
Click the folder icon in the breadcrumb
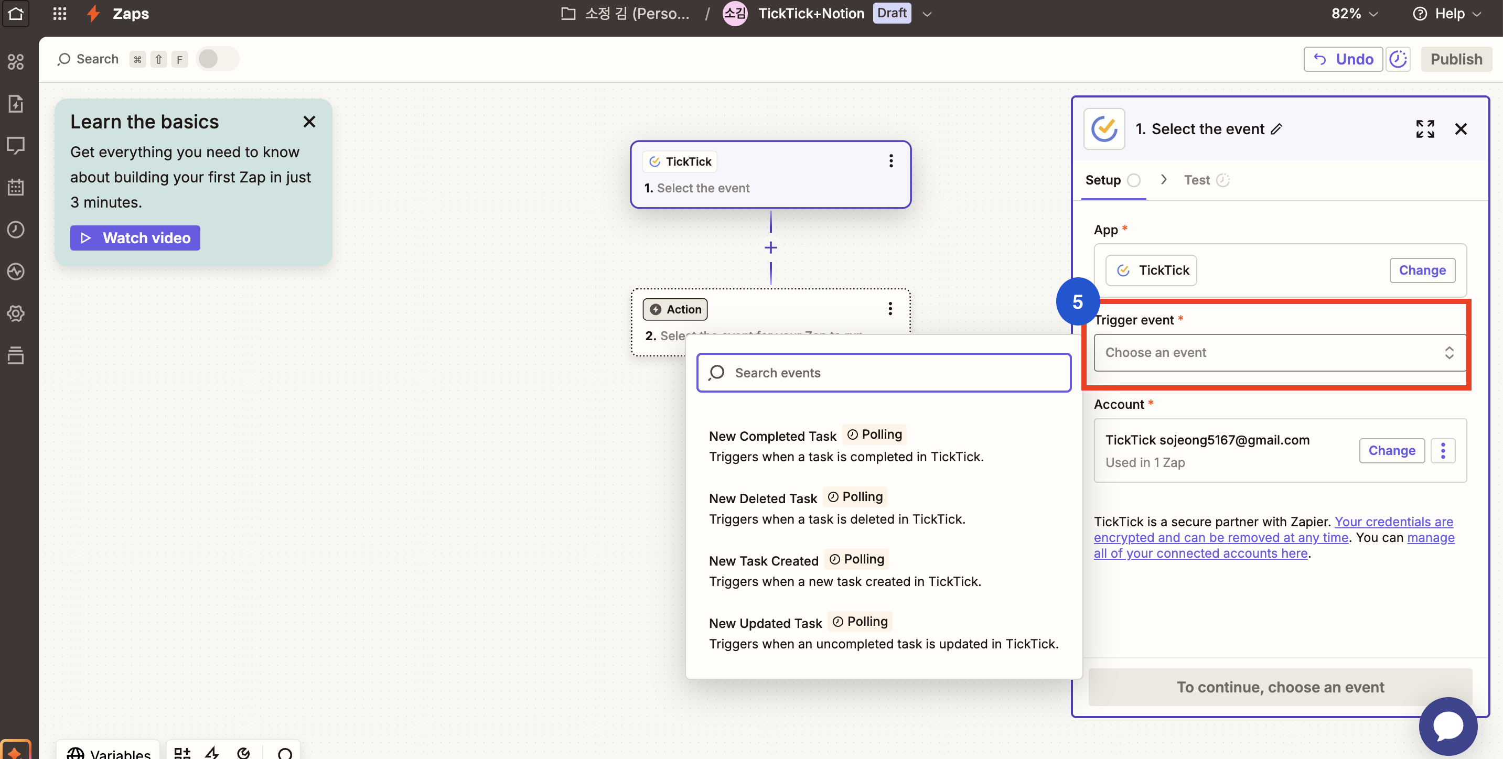(x=568, y=14)
